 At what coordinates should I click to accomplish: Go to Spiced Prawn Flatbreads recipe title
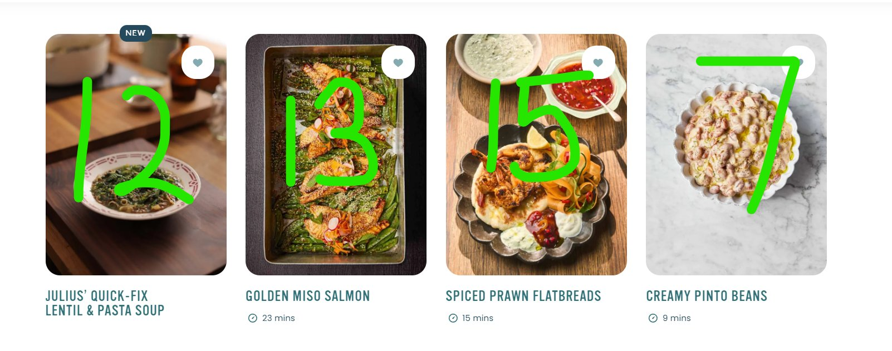point(523,296)
